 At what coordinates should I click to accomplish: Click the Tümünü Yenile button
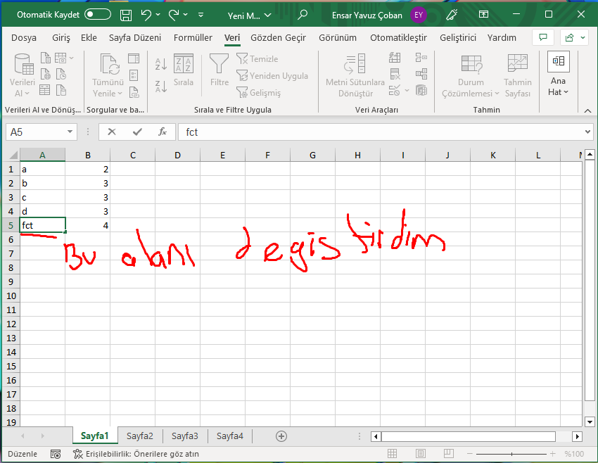coord(108,75)
